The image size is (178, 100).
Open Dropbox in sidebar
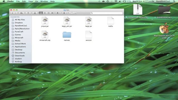point(19,23)
